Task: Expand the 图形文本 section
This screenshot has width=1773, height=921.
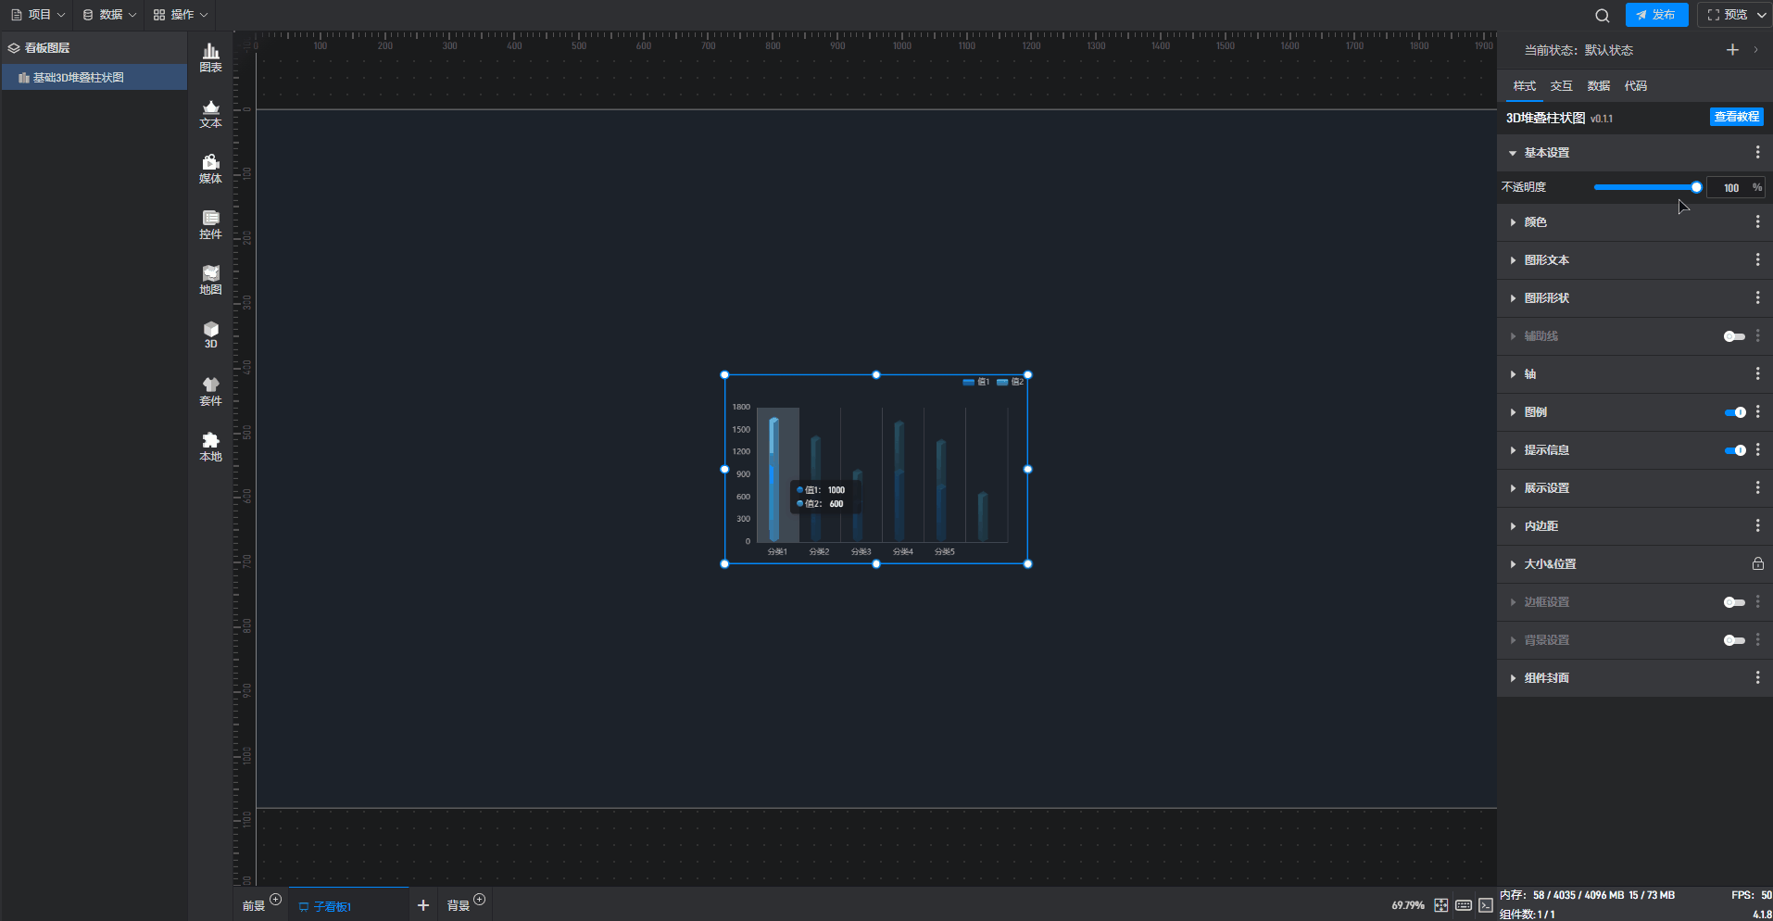Action: pyautogui.click(x=1546, y=260)
